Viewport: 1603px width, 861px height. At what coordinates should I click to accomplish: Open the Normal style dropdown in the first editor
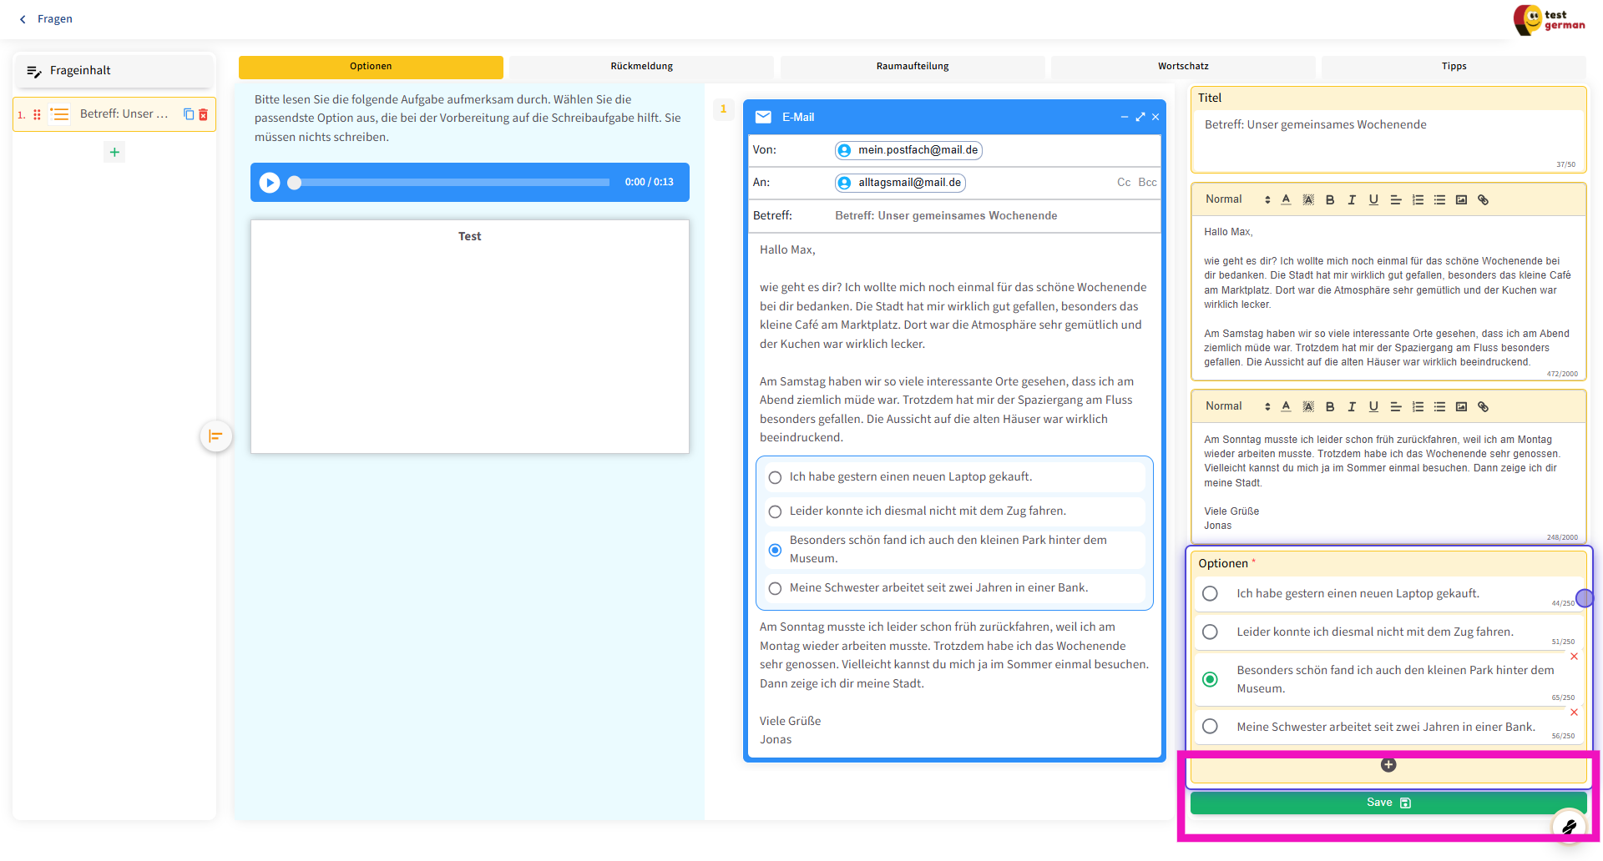(x=1236, y=199)
